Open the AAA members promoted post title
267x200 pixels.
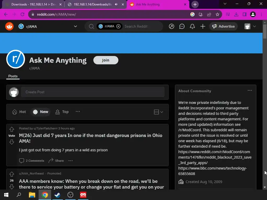(x=92, y=184)
